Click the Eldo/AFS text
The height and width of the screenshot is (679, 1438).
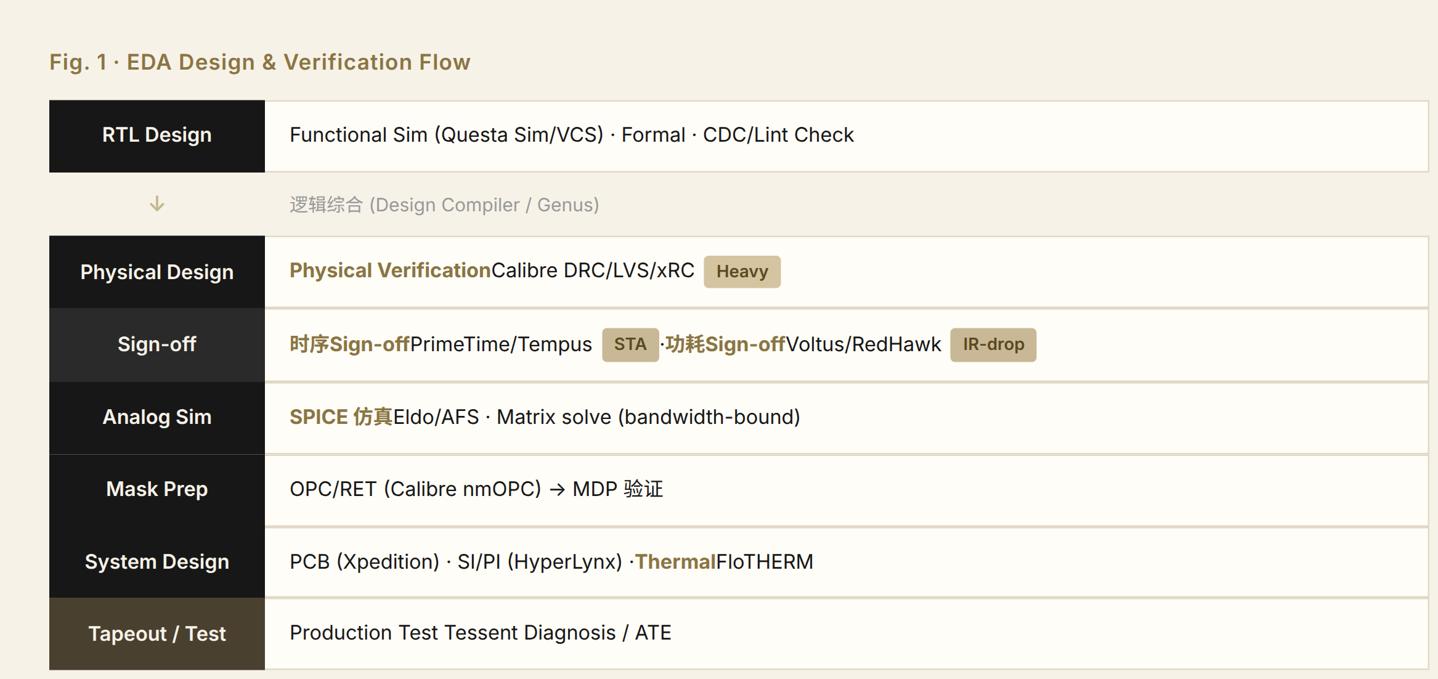click(x=436, y=417)
